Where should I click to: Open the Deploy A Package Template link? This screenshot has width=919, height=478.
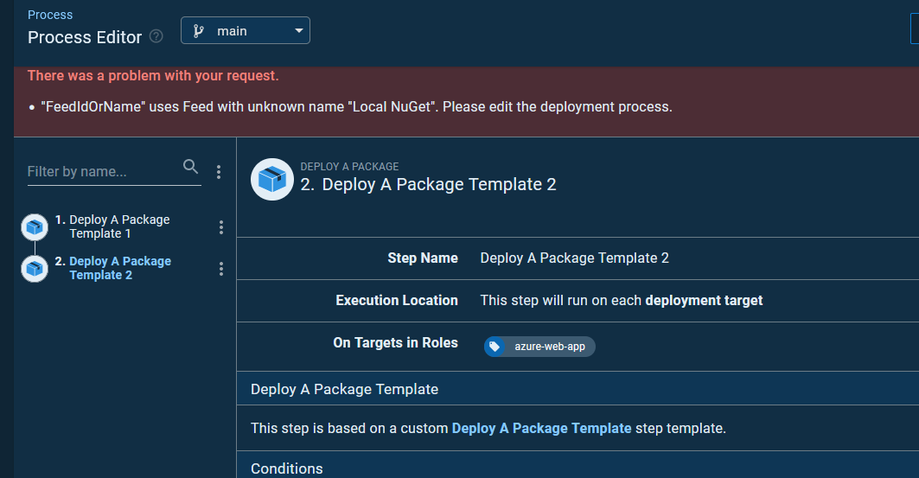(x=541, y=428)
